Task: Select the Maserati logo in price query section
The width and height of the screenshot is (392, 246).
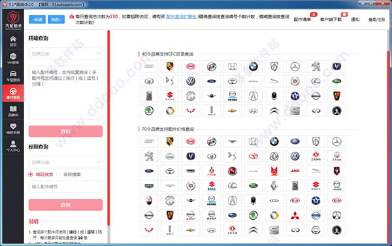Action: pyautogui.click(x=149, y=200)
